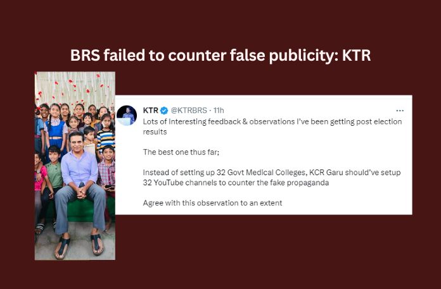Click the KTR display name in tweet header
441x289 pixels.
[x=150, y=111]
